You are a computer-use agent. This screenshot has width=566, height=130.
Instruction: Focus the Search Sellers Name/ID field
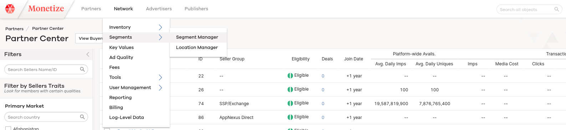pyautogui.click(x=46, y=70)
